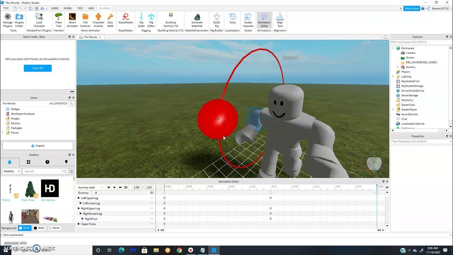The height and width of the screenshot is (255, 453).
Task: Click the Import button
Action: click(38, 146)
